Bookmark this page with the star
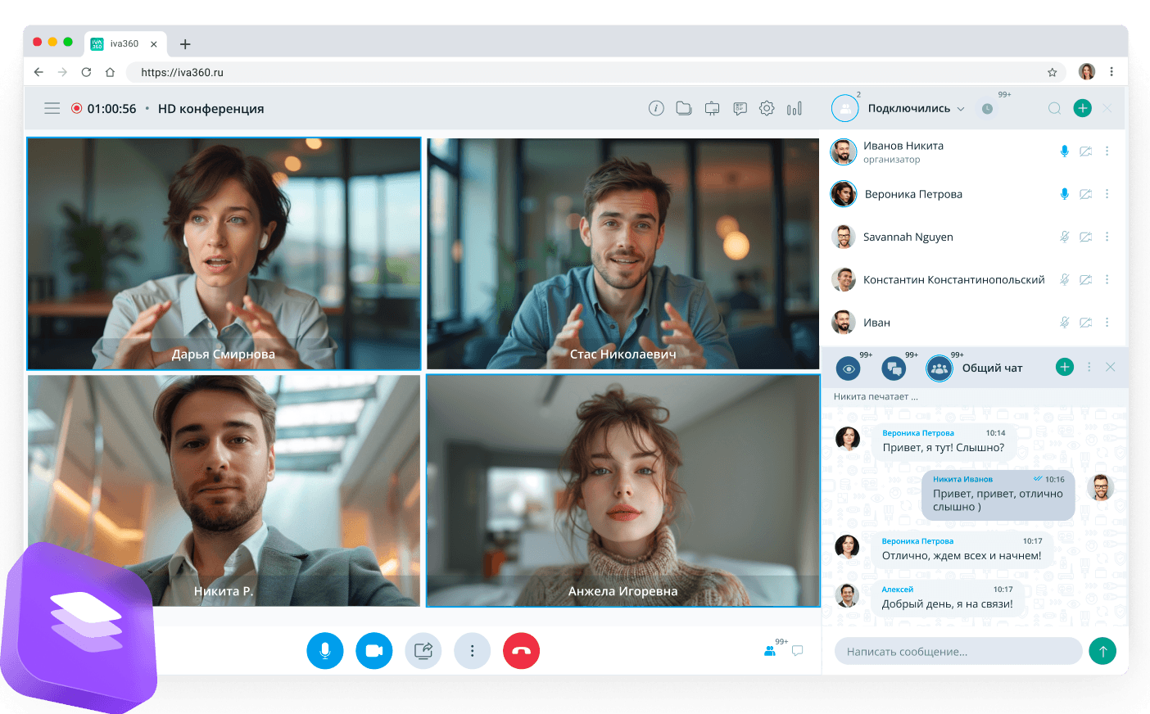The image size is (1150, 714). (1052, 72)
